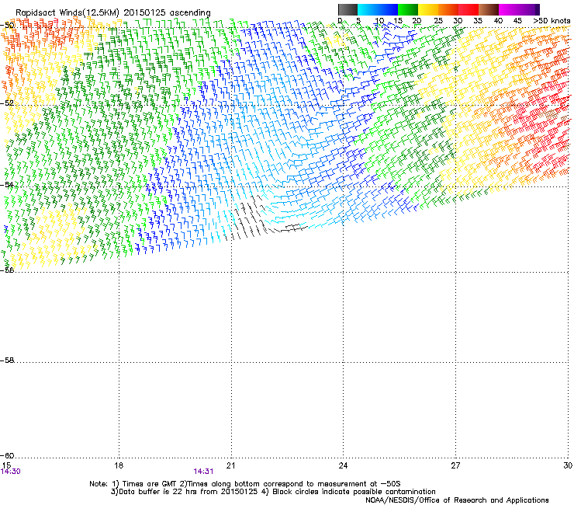The height and width of the screenshot is (505, 574).
Task: Click the '35' legend scale label
Action: coord(478,21)
